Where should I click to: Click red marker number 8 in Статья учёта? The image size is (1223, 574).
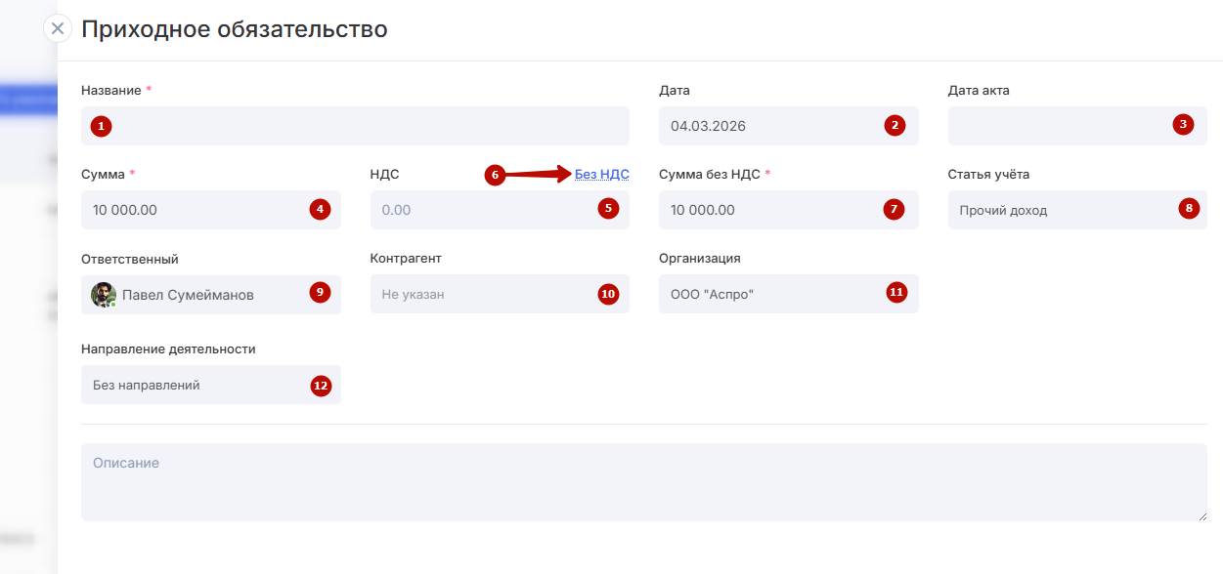coord(1189,208)
